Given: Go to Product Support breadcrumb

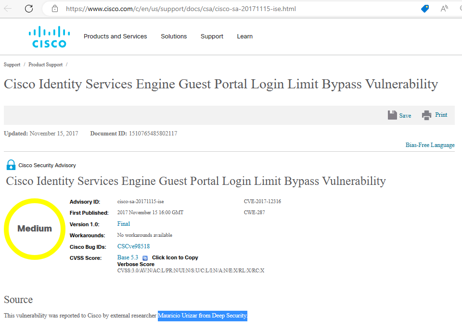Looking at the screenshot, I should pos(45,65).
